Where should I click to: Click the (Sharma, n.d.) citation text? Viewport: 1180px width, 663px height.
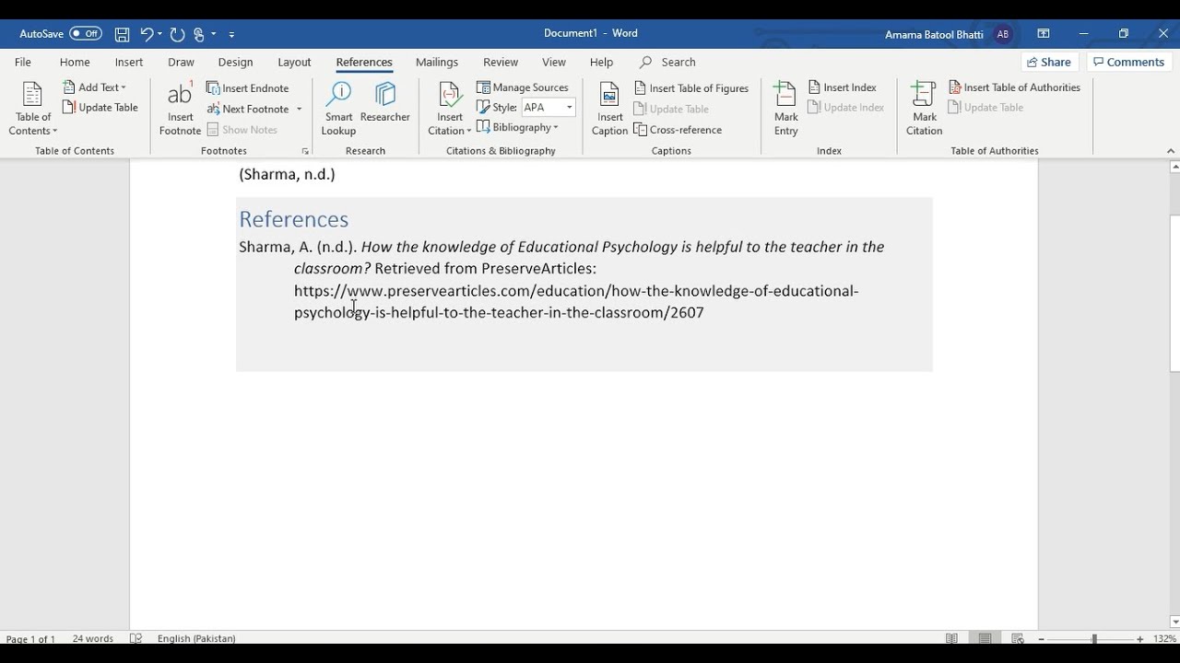(287, 174)
